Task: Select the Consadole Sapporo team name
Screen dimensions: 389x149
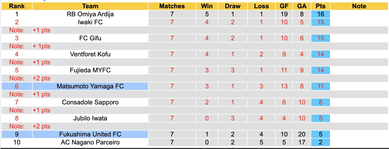Action: pos(90,102)
